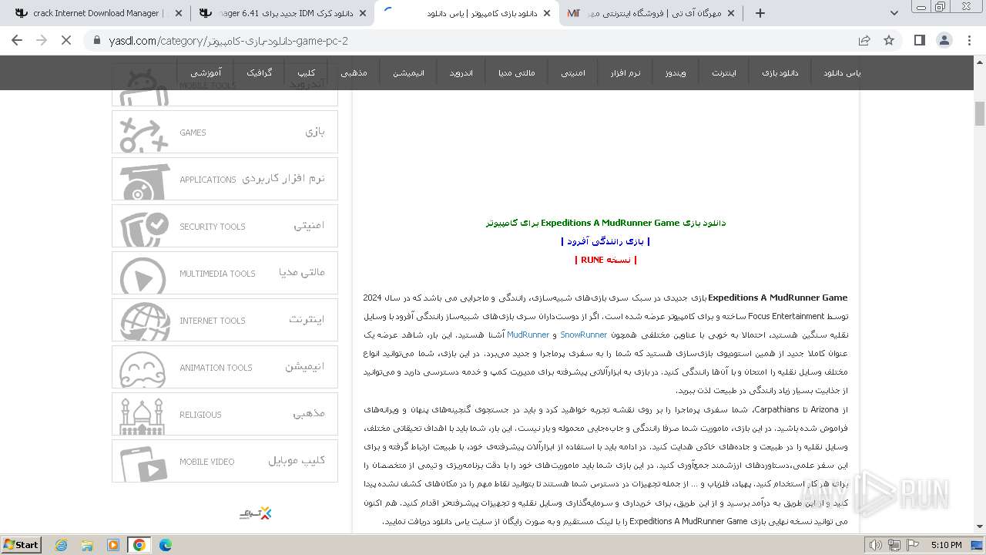This screenshot has height=555, width=986.
Task: Open کلیپ menu item
Action: (x=306, y=73)
